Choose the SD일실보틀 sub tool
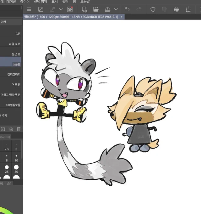Viewport: 201px width, 214px height. coord(10,102)
